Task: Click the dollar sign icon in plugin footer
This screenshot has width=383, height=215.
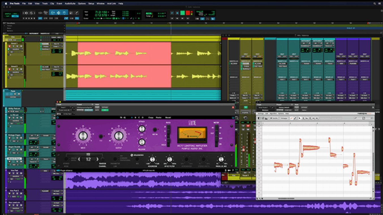Action: (225, 170)
